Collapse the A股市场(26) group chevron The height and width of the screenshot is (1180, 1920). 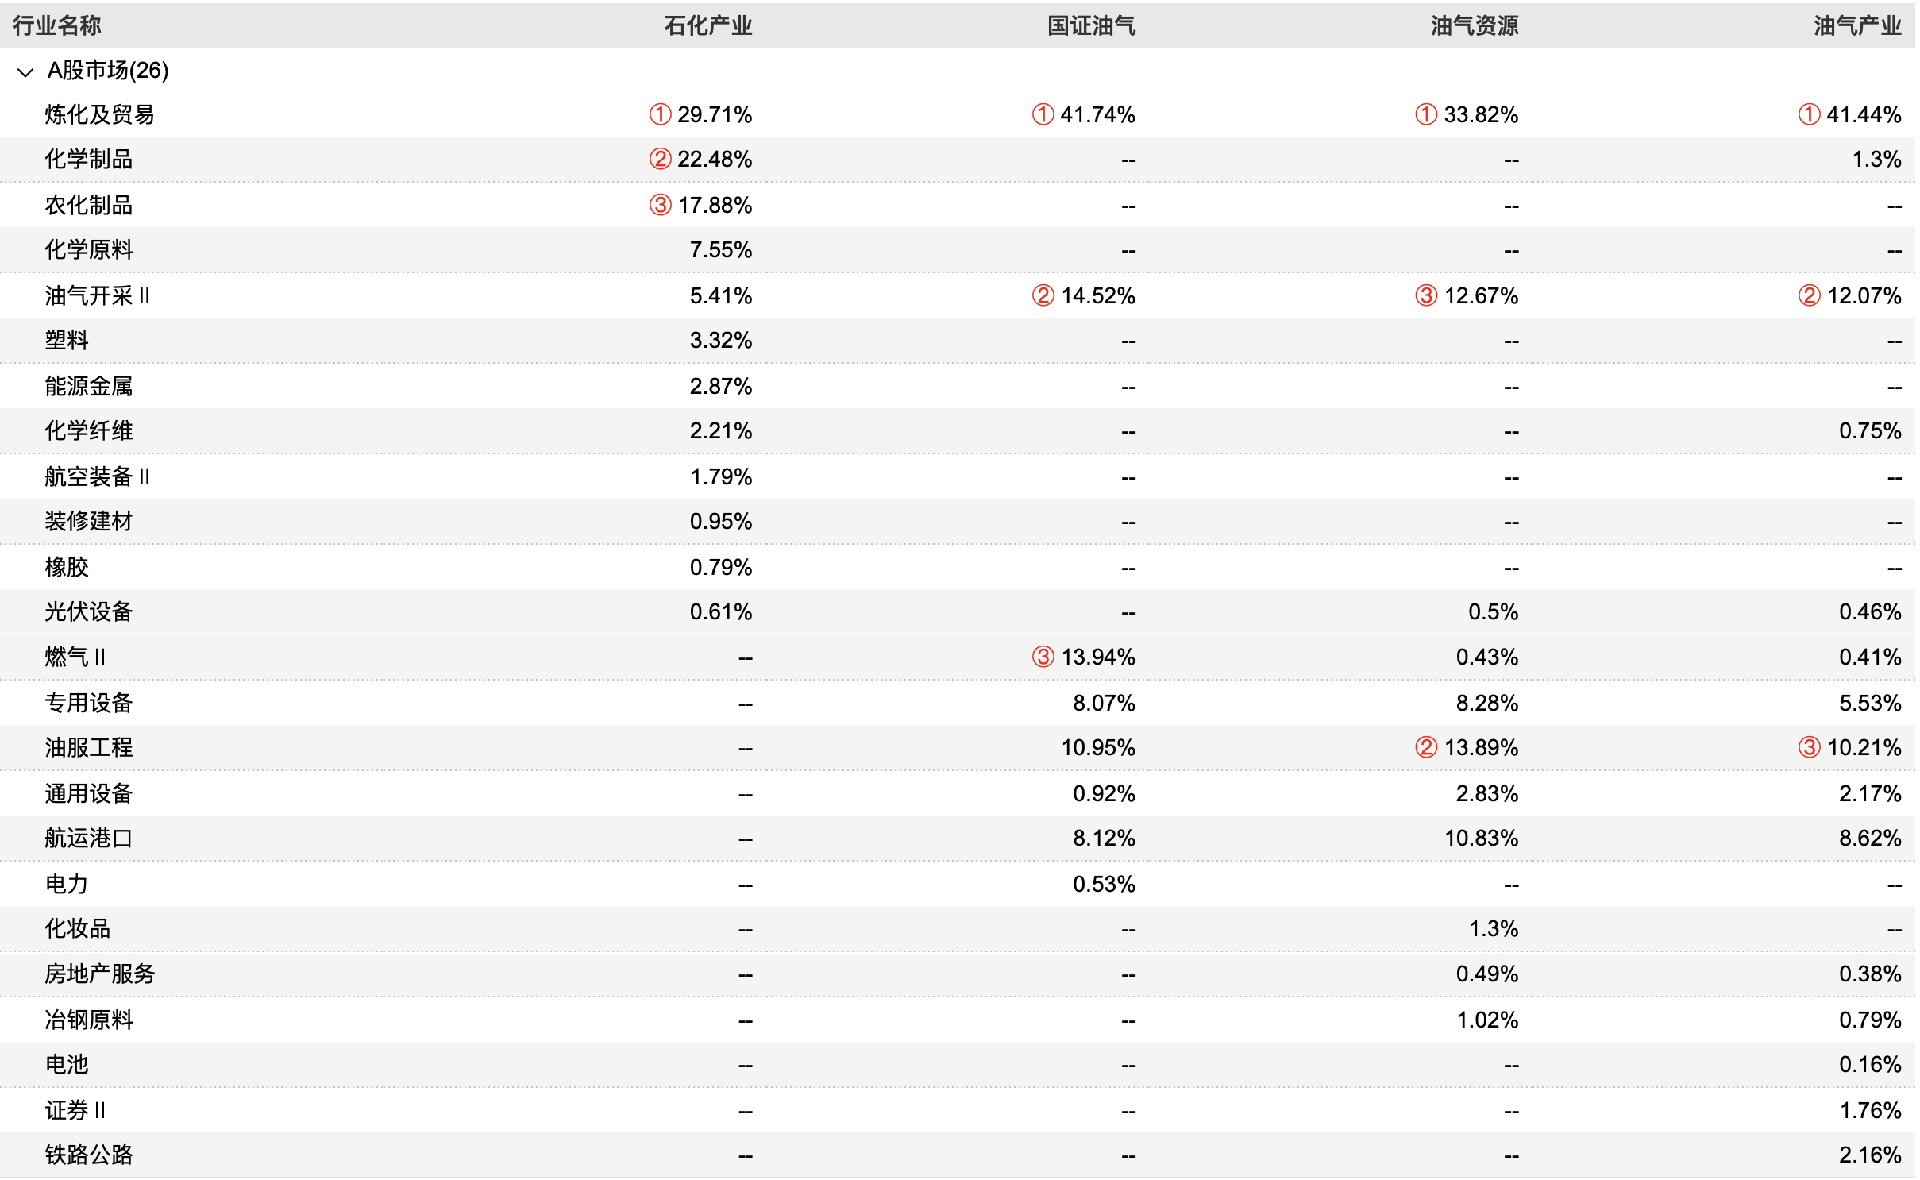pos(25,72)
